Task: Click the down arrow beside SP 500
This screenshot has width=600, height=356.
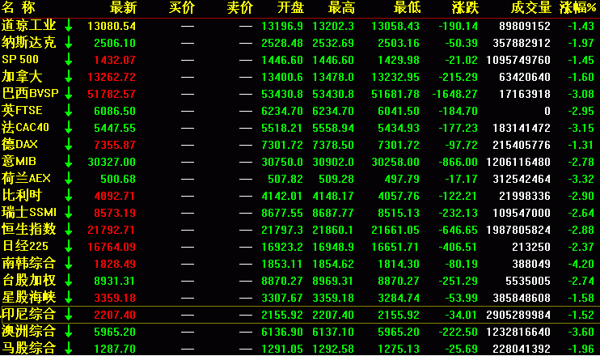Action: [69, 60]
